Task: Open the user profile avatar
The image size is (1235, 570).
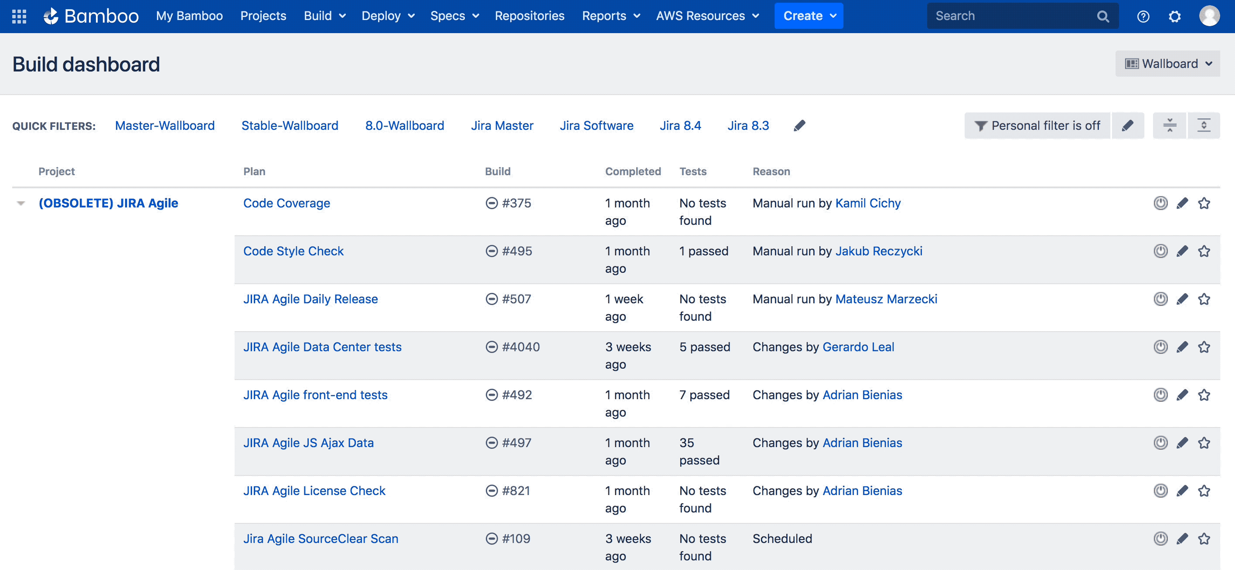Action: [x=1209, y=16]
